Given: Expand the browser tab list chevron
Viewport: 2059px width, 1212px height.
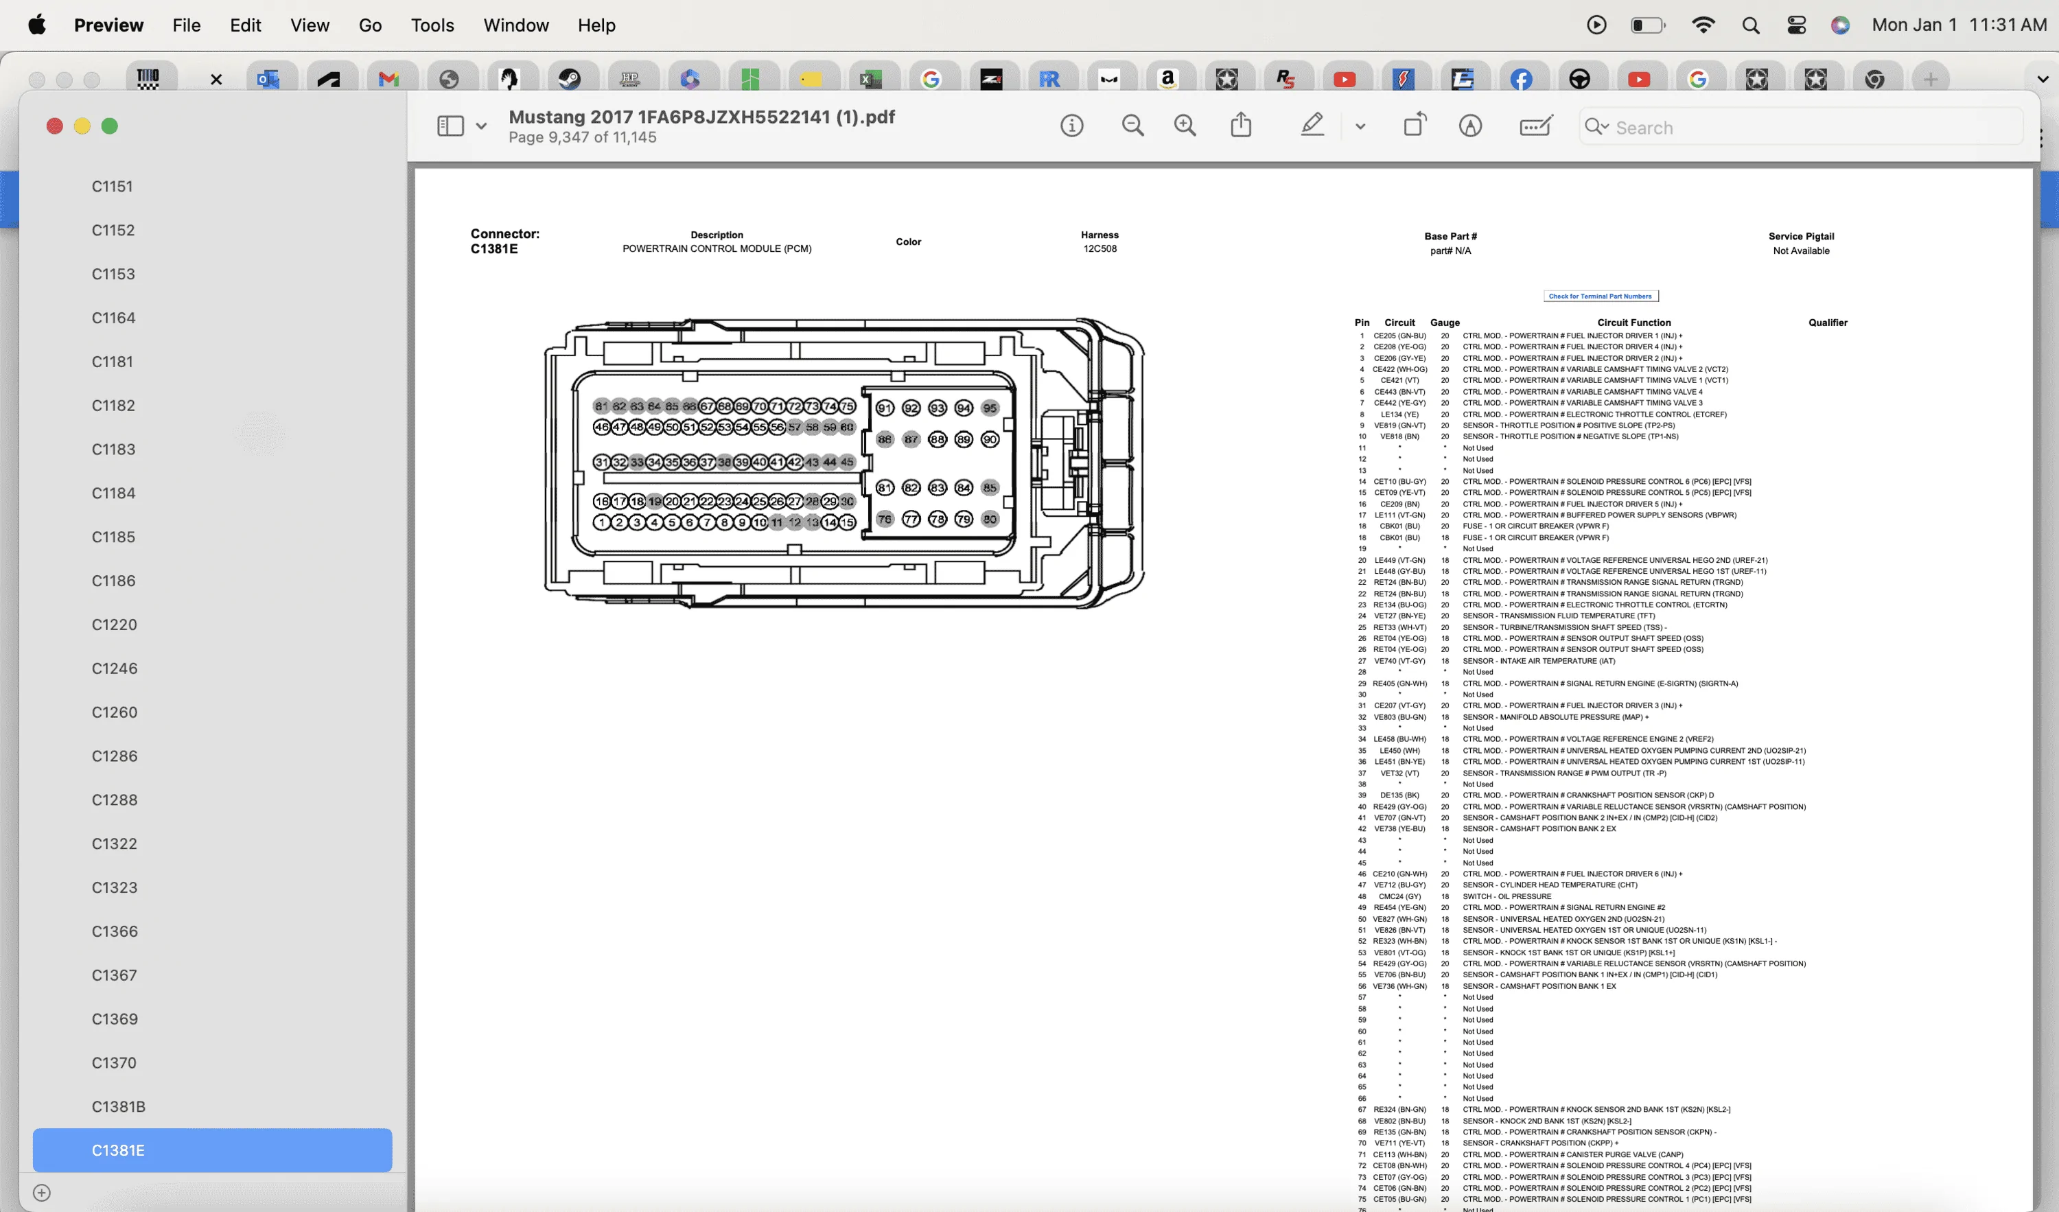Looking at the screenshot, I should tap(2043, 80).
